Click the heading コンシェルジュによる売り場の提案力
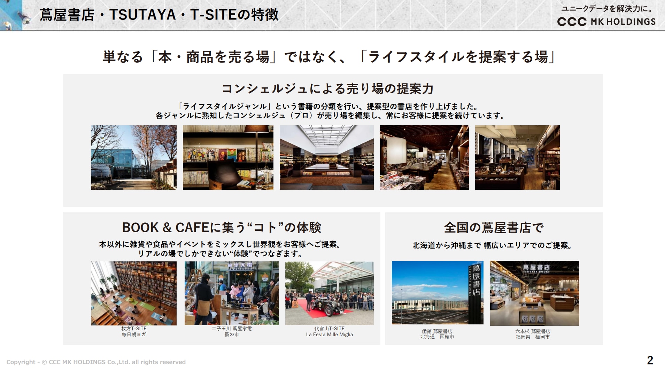This screenshot has height=370, width=665. click(x=328, y=89)
